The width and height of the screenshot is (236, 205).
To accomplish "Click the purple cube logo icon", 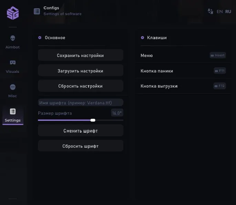I will (13, 13).
